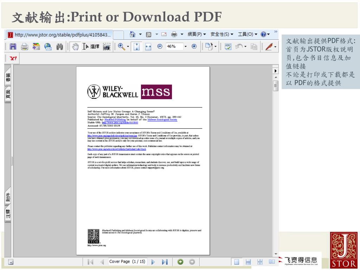Open the 安全性(S) Safety menu
Image resolution: width=360 pixels, height=270 pixels.
click(x=222, y=34)
